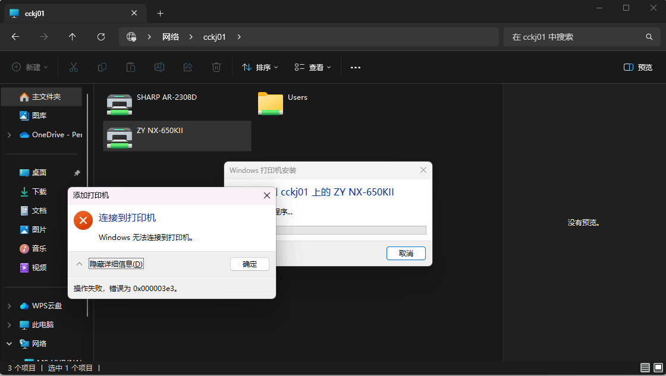This screenshot has height=376, width=666.
Task: Click the Cut scissors icon
Action: click(74, 67)
